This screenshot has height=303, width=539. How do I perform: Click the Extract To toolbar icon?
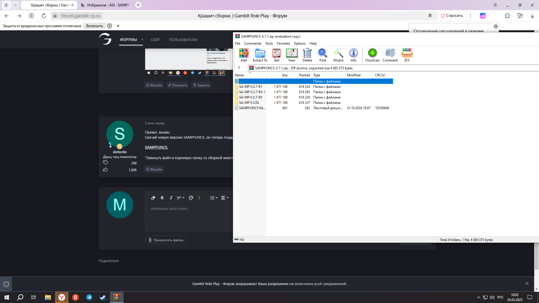tap(260, 55)
